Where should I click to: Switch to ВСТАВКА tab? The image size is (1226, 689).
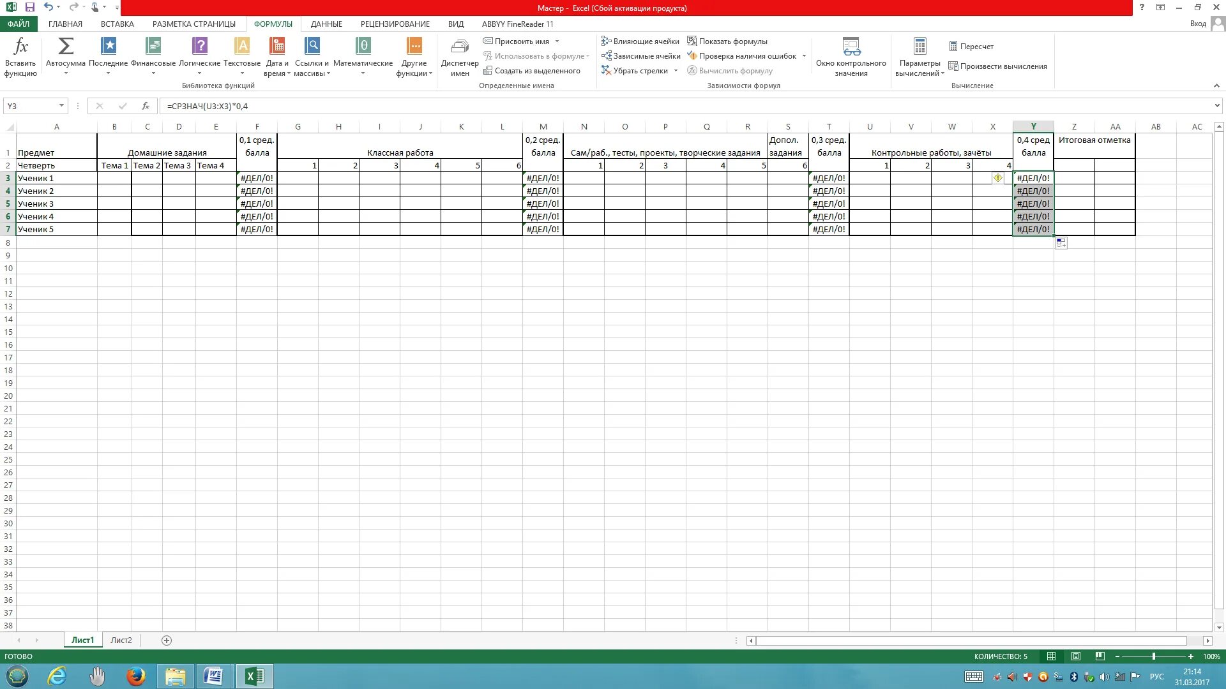point(117,24)
